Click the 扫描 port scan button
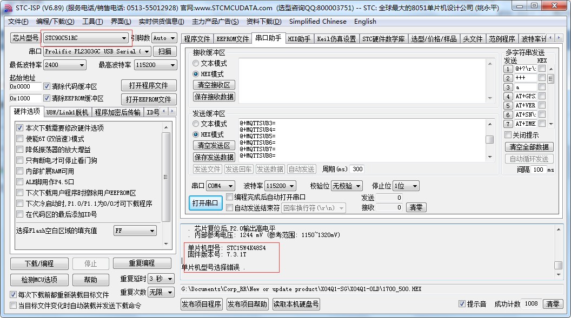 tap(164, 52)
